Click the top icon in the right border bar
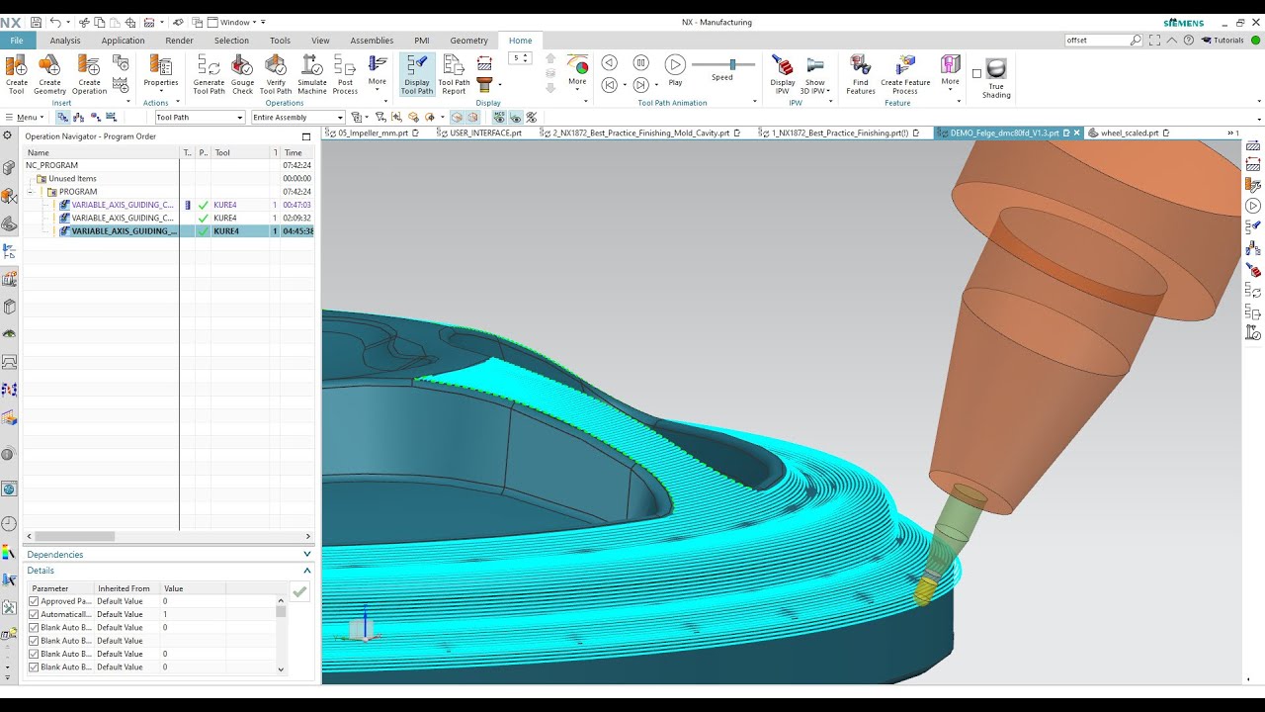The width and height of the screenshot is (1265, 712). click(x=1253, y=146)
